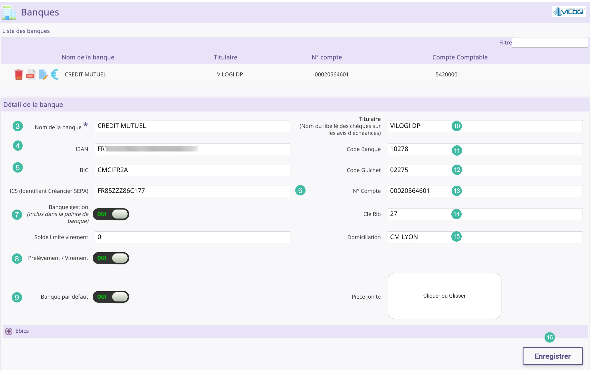
Task: Click Compte Comptable value 54200001
Action: (x=448, y=74)
